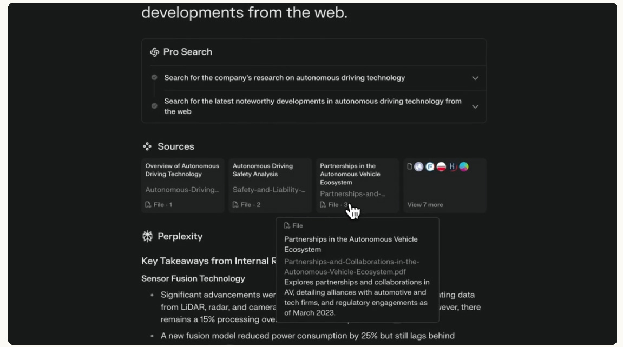
Task: Click the PDF file icon on source 1
Action: tap(148, 205)
